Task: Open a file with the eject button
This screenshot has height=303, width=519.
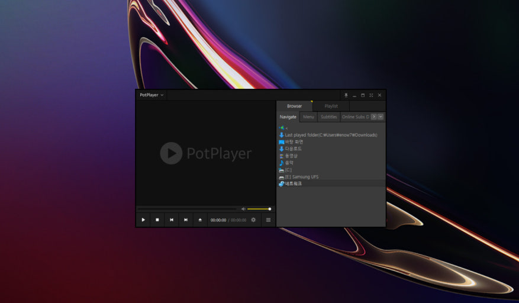Action: point(200,220)
